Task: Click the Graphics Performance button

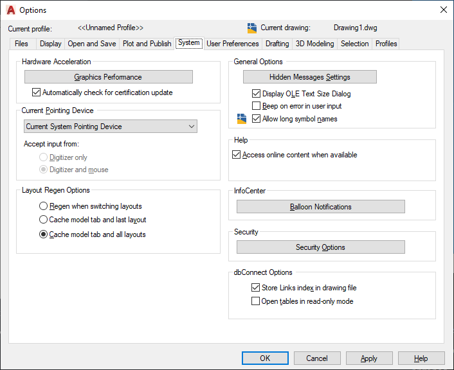Action: click(x=108, y=77)
